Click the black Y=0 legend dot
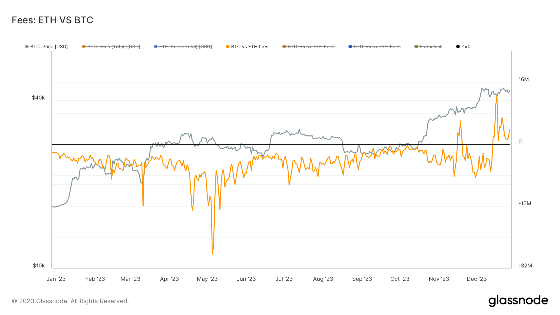Image resolution: width=560 pixels, height=315 pixels. [457, 46]
